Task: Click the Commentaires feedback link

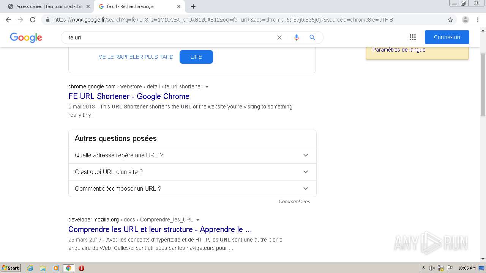Action: tap(294, 202)
